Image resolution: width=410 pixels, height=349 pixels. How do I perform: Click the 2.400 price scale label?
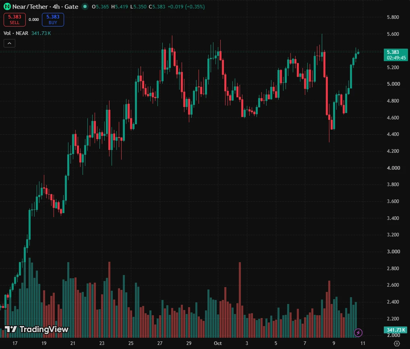393,302
